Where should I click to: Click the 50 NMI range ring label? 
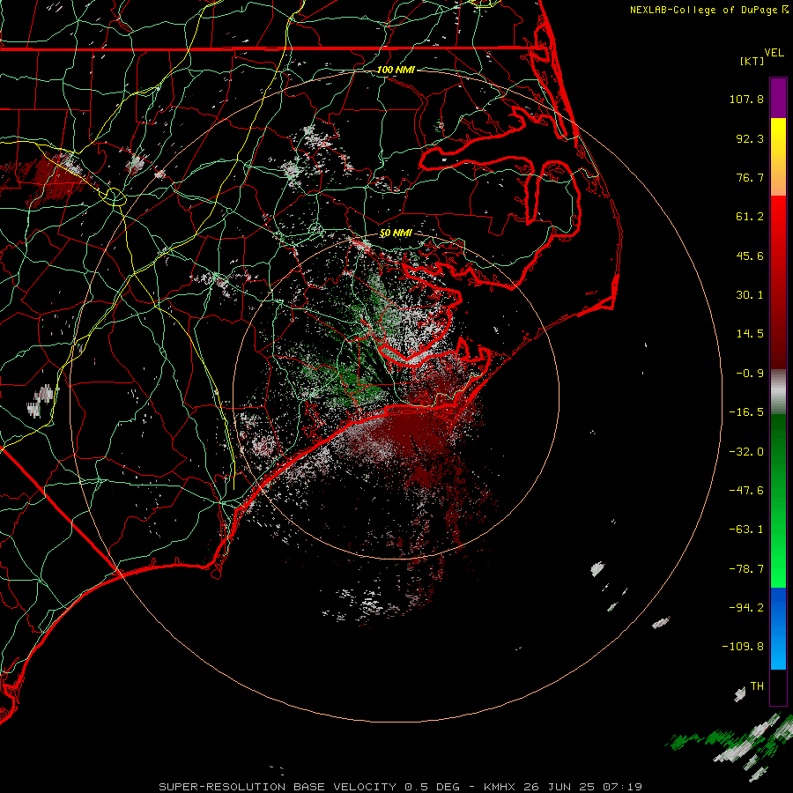click(x=396, y=233)
